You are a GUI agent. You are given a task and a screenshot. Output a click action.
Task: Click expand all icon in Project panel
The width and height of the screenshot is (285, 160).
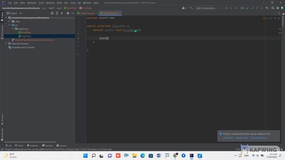(57, 13)
